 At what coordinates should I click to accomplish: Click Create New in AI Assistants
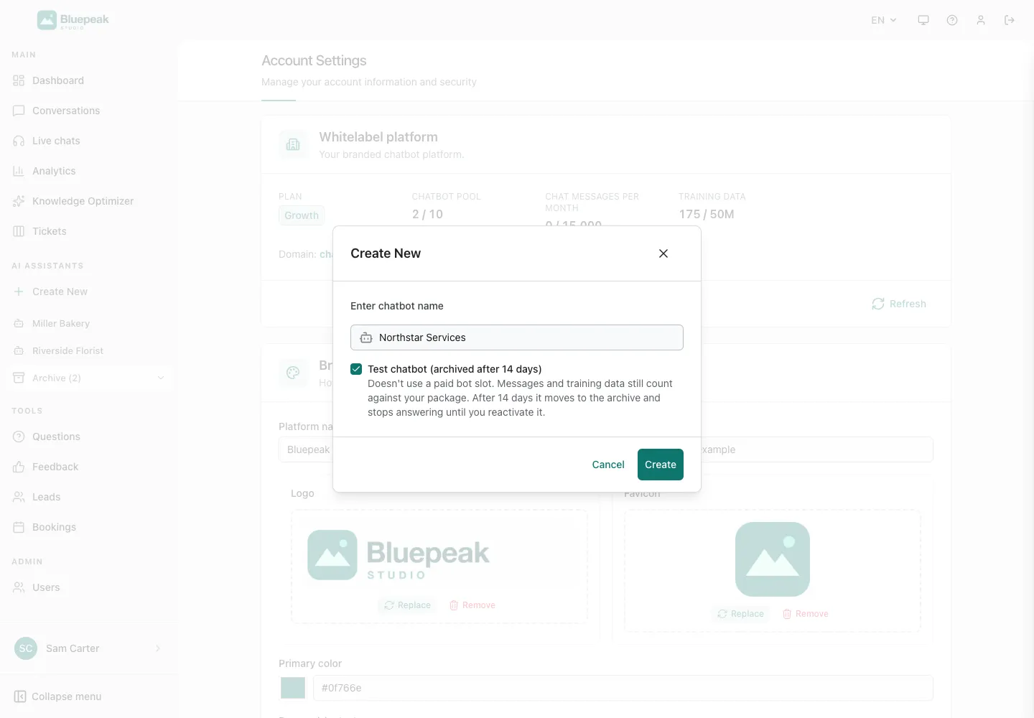pyautogui.click(x=89, y=292)
